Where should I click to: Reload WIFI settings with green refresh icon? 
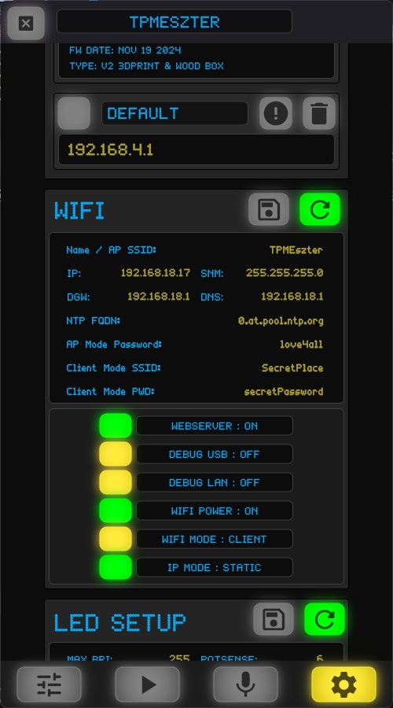point(320,209)
